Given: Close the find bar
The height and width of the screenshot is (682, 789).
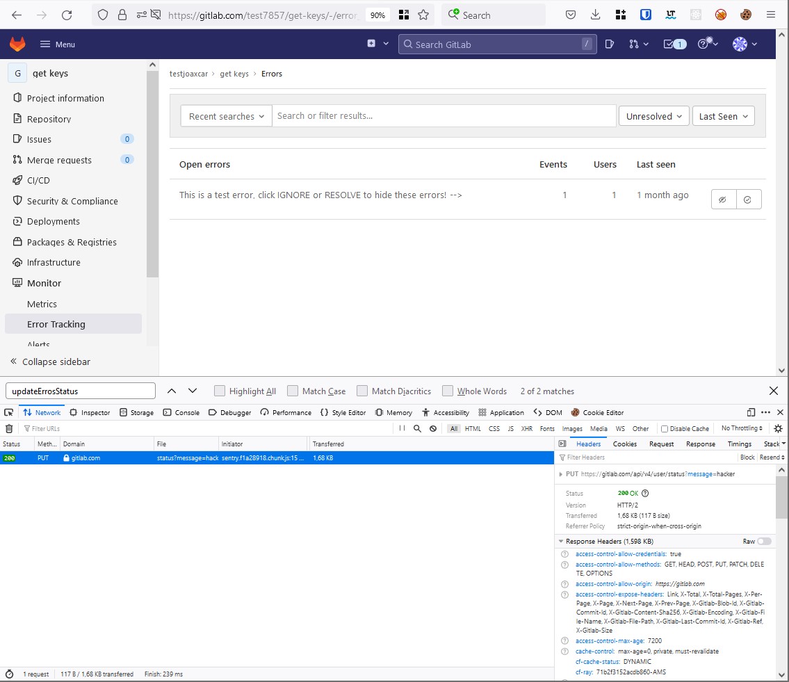Looking at the screenshot, I should pyautogui.click(x=774, y=391).
